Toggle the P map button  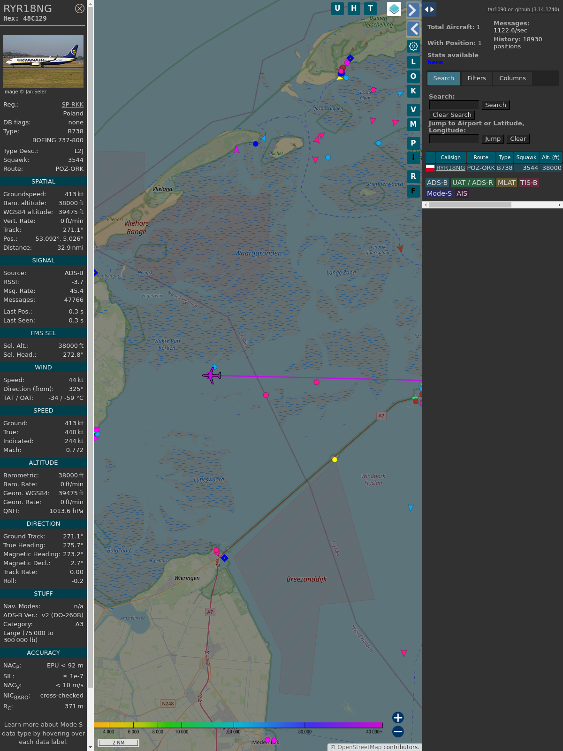pos(413,143)
